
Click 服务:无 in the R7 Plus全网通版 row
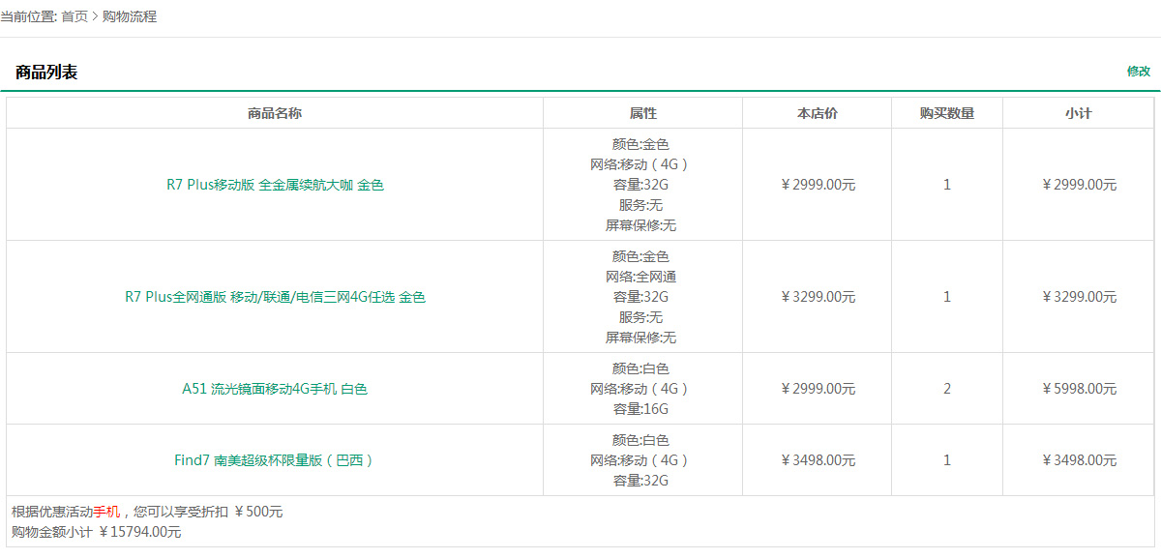[640, 317]
